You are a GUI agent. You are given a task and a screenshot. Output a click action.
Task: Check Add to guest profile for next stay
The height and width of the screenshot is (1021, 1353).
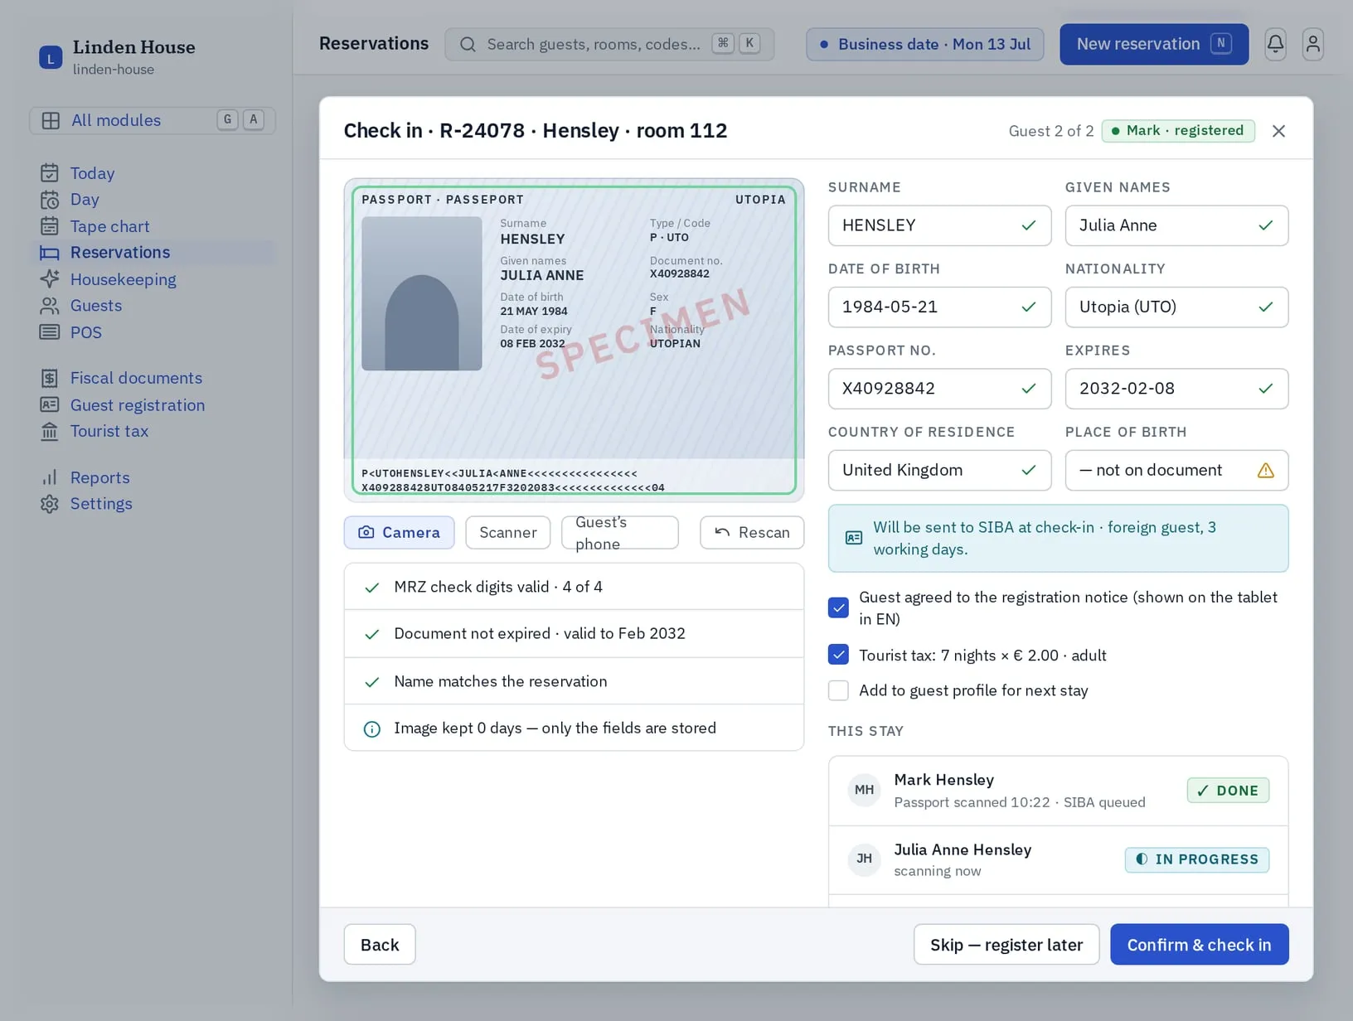[838, 690]
